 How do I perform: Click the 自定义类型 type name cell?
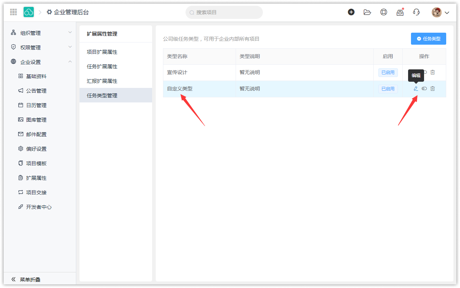[x=199, y=89]
